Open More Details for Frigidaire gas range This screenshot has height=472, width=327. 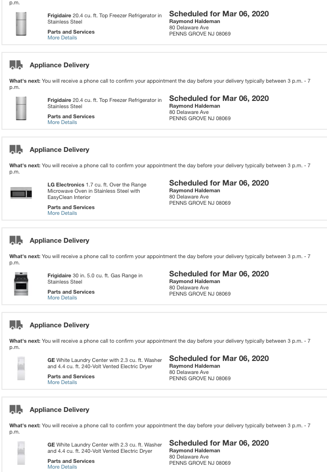[62, 298]
